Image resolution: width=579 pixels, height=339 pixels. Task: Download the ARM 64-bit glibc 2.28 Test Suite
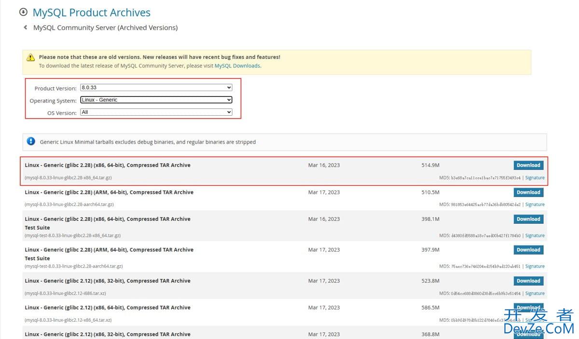[528, 250]
